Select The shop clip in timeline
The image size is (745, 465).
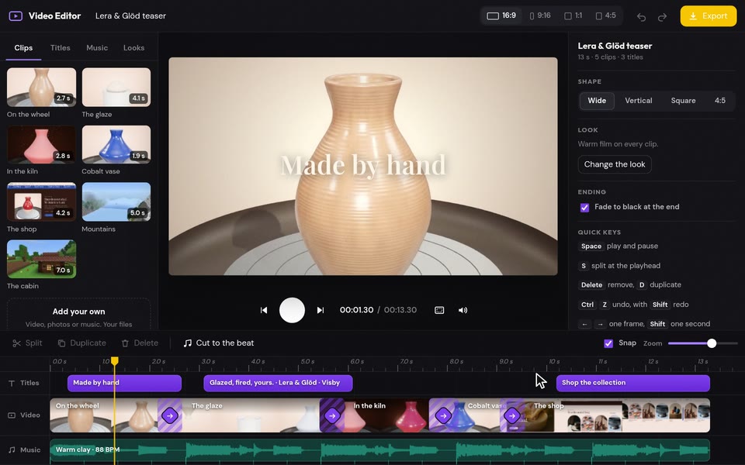coord(618,415)
